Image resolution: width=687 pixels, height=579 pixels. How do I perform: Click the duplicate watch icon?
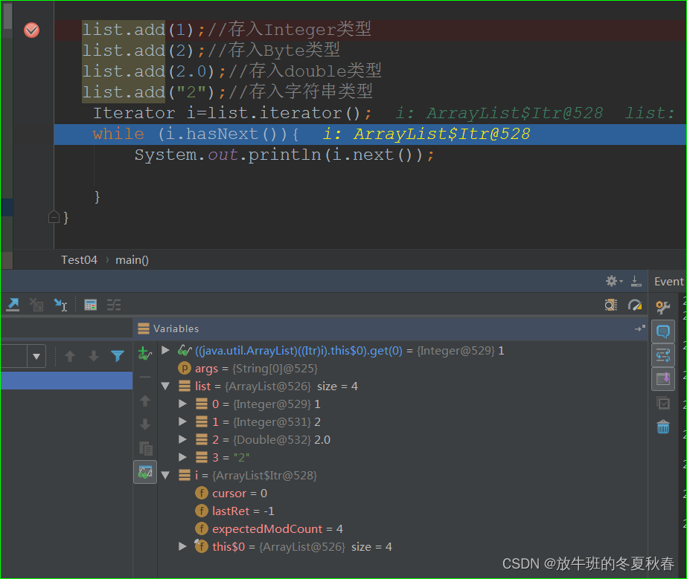145,449
